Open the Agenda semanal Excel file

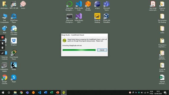coord(162,80)
